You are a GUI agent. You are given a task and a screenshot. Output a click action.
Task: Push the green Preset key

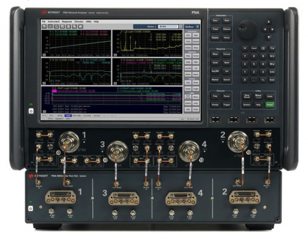pos(269,105)
